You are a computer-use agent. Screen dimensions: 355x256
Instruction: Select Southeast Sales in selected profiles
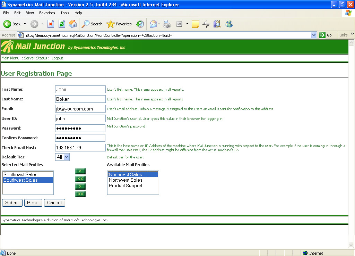28,174
